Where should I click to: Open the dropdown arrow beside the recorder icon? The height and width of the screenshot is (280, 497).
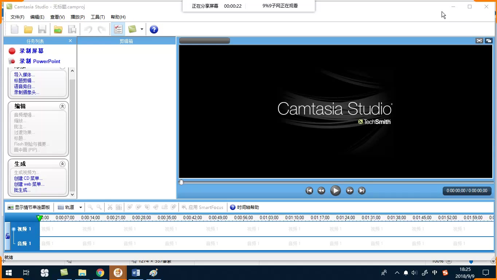point(142,30)
